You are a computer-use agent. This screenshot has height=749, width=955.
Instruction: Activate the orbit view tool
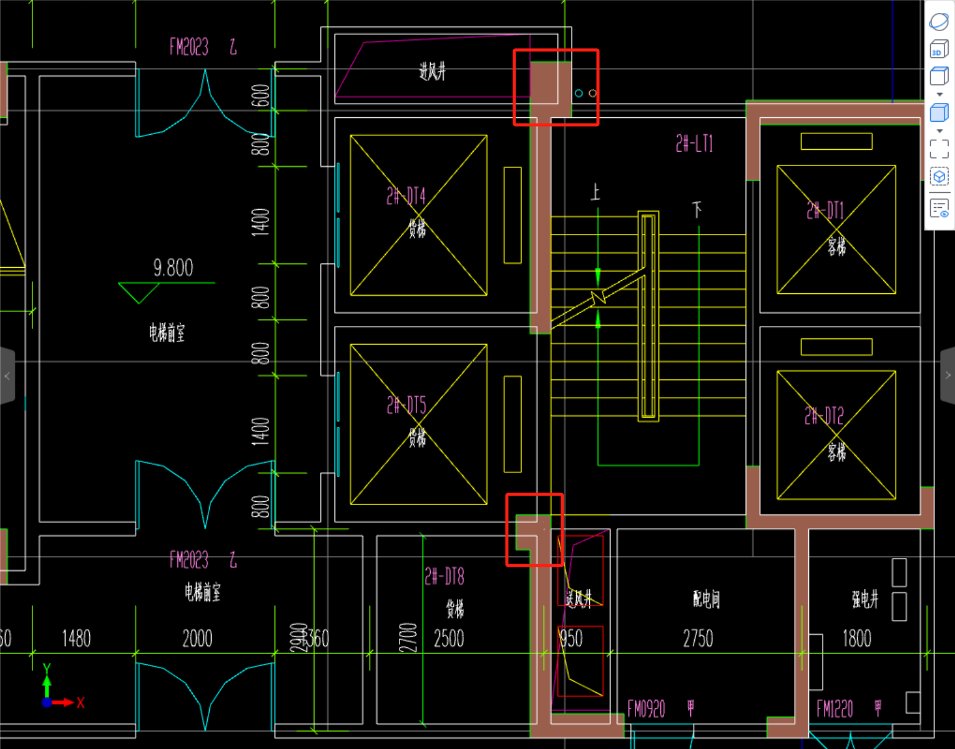pos(939,22)
